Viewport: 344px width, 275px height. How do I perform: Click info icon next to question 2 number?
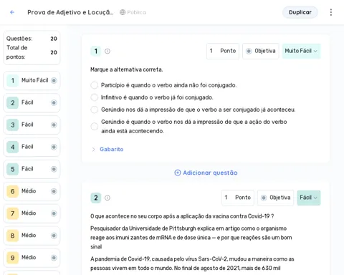click(107, 198)
